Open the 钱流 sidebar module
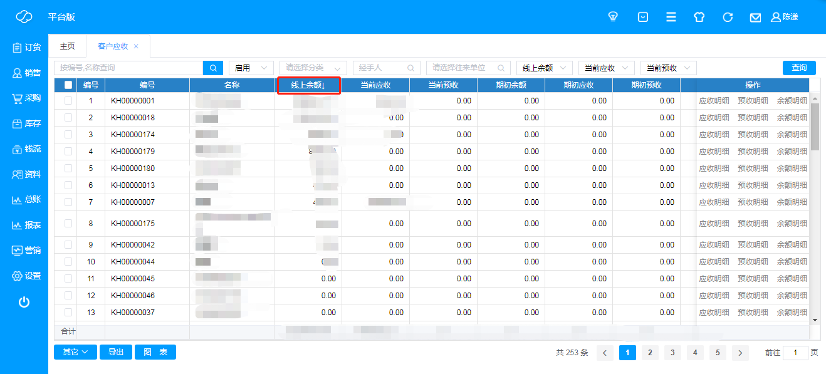The width and height of the screenshot is (826, 374). [x=26, y=149]
